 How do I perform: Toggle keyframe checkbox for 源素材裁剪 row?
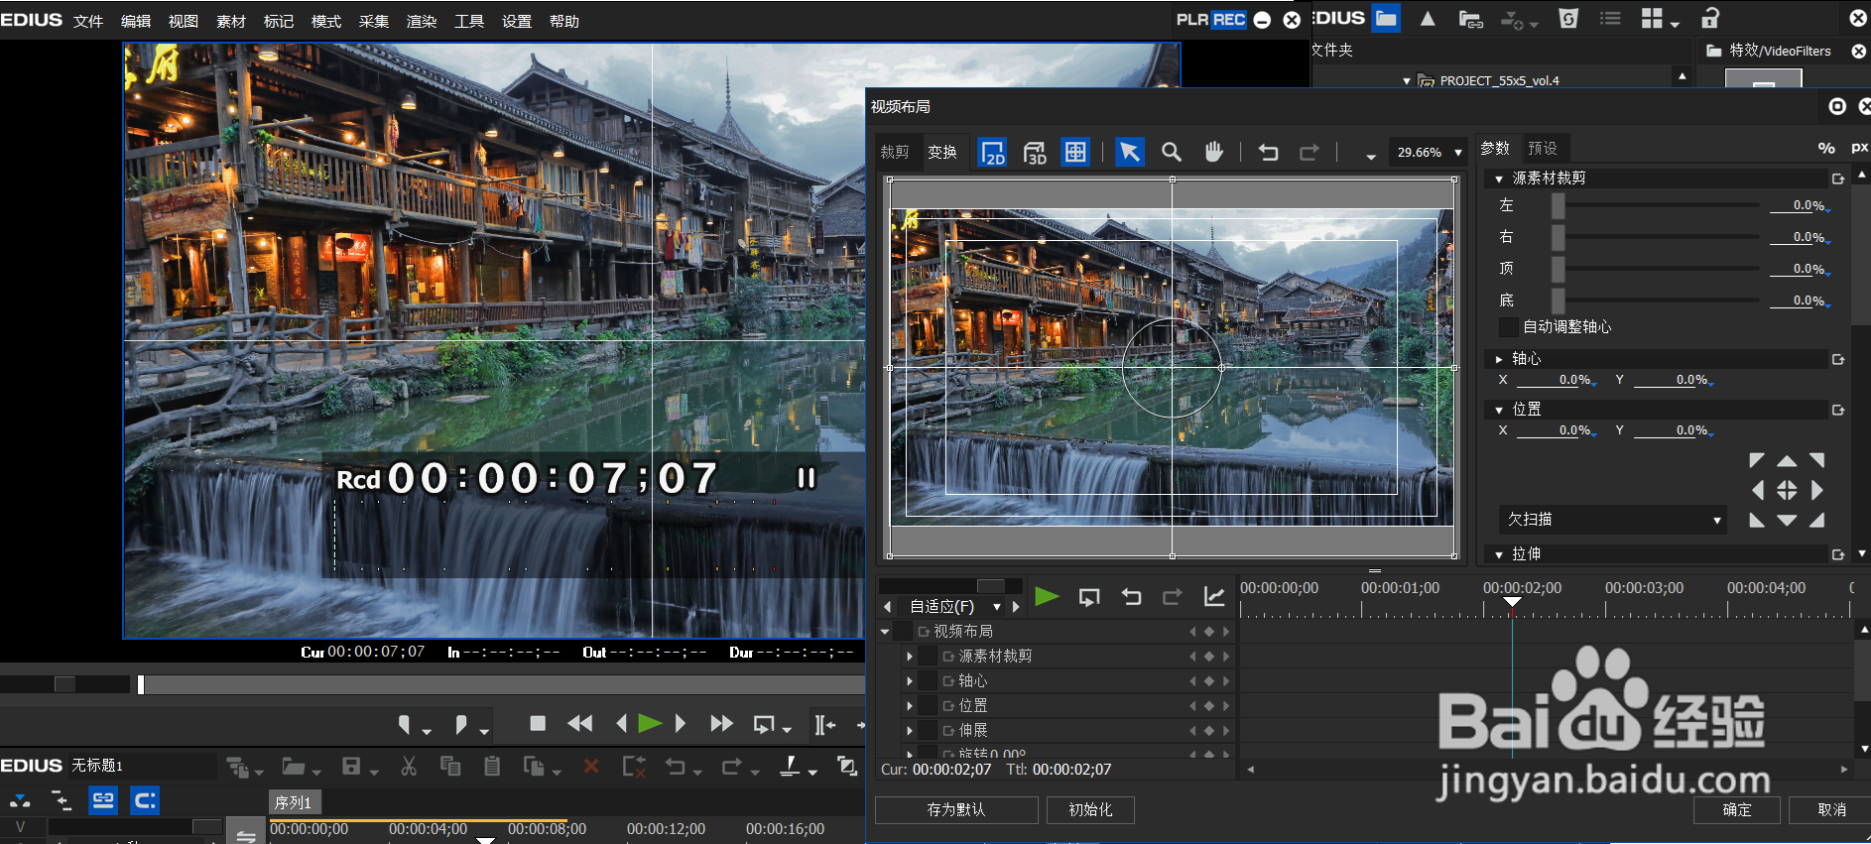coord(928,656)
